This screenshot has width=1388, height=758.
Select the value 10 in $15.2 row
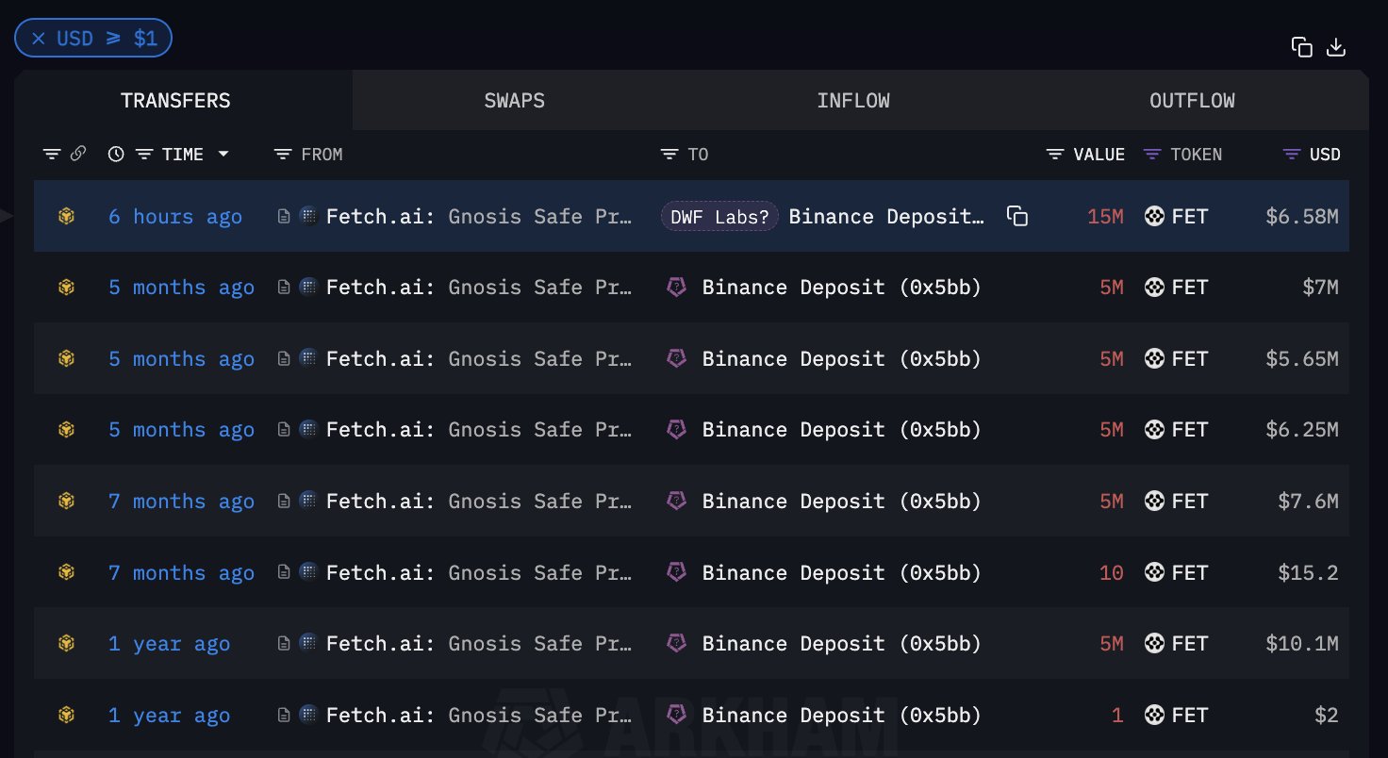[x=1112, y=572]
